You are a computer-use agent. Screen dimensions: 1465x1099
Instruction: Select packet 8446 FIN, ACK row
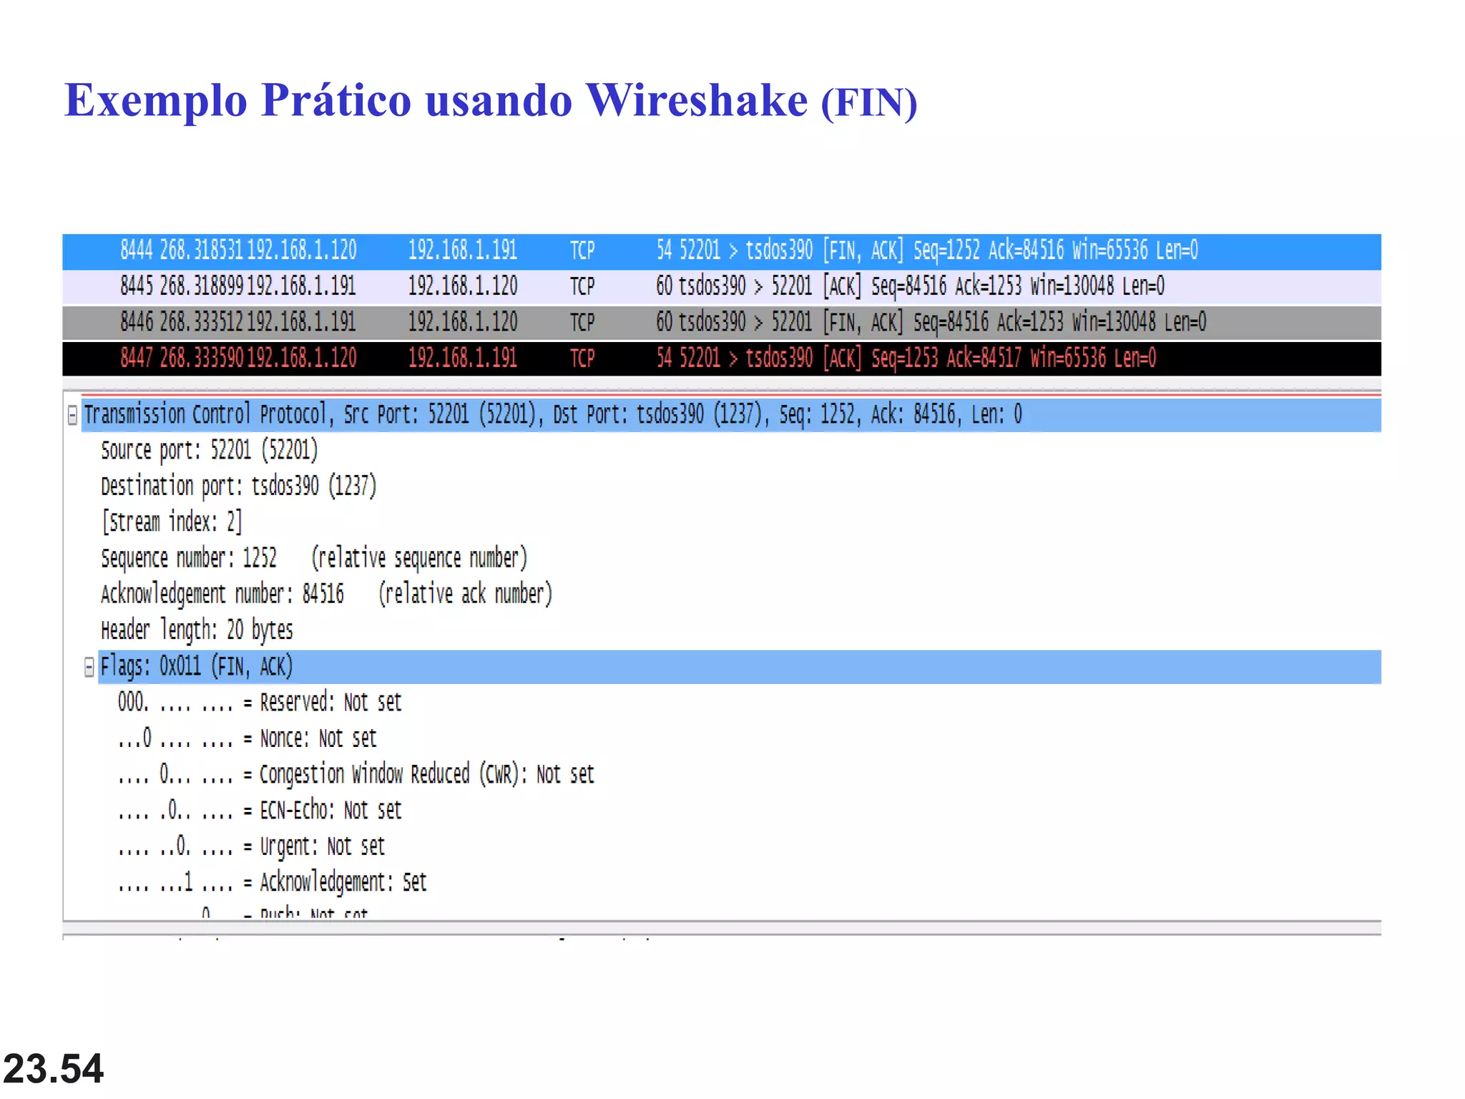722,323
